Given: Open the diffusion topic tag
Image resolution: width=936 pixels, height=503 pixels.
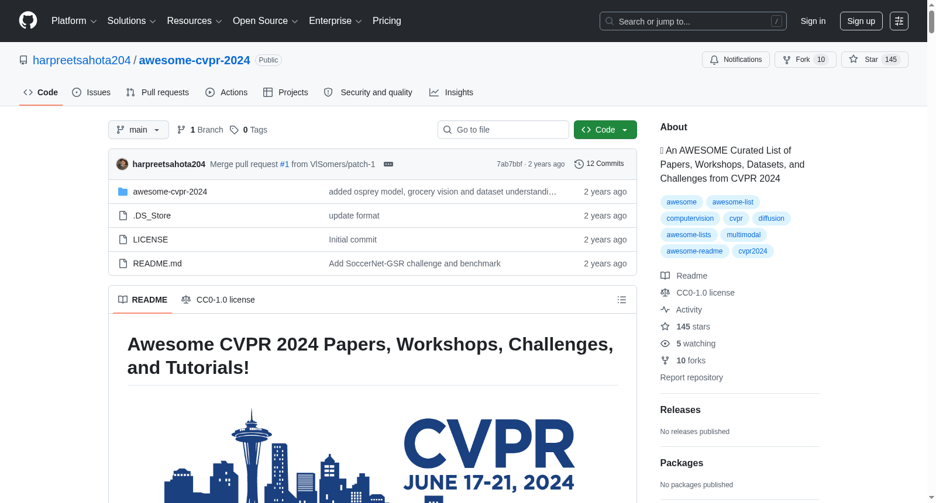Looking at the screenshot, I should (772, 218).
